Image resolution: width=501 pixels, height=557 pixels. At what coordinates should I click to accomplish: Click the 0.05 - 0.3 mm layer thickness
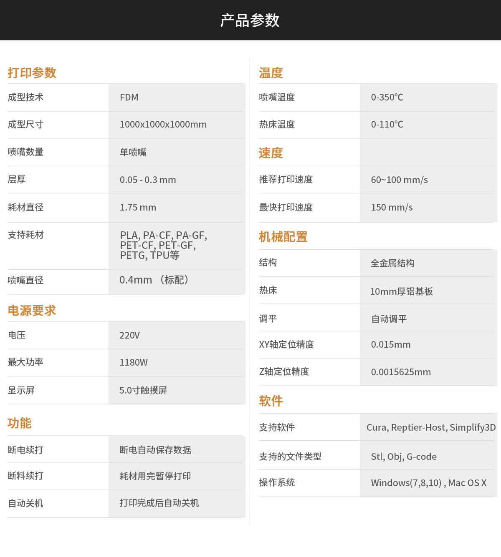(x=148, y=180)
